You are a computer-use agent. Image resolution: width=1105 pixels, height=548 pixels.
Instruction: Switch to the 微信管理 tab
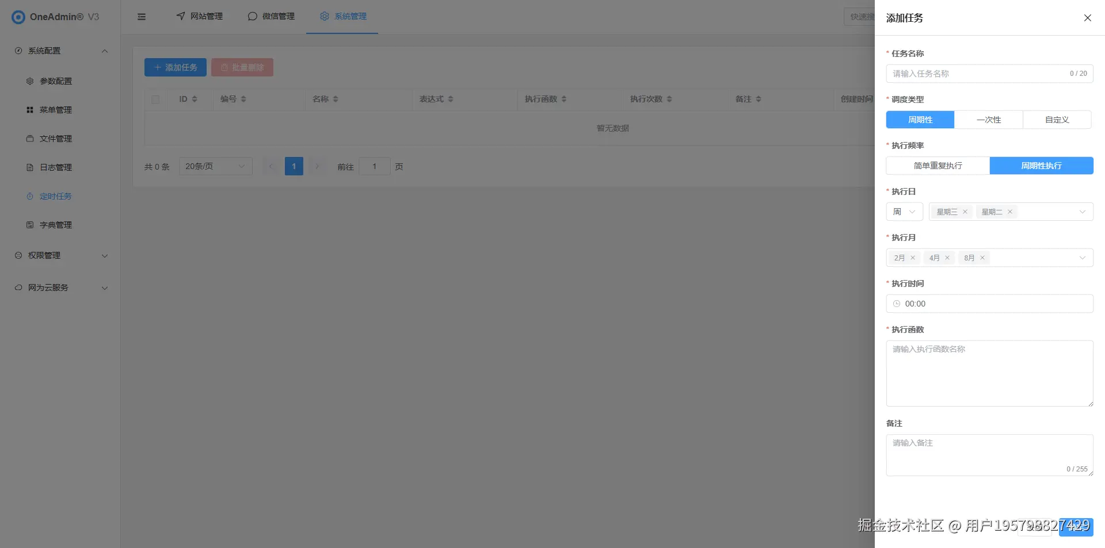pos(272,16)
